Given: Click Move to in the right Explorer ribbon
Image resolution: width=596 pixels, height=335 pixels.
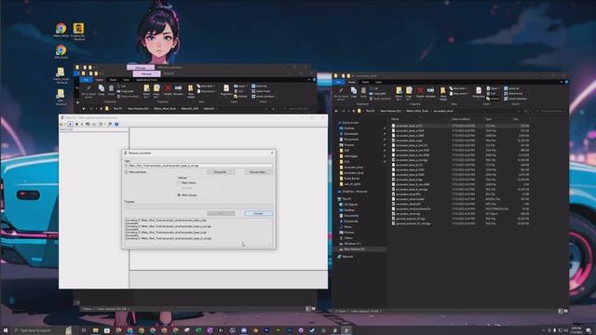Looking at the screenshot, I should pos(399,93).
